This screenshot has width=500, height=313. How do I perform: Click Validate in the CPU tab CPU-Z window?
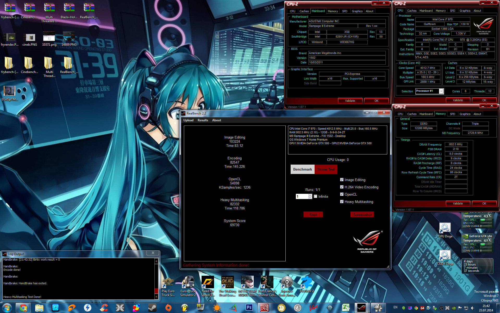point(458,100)
